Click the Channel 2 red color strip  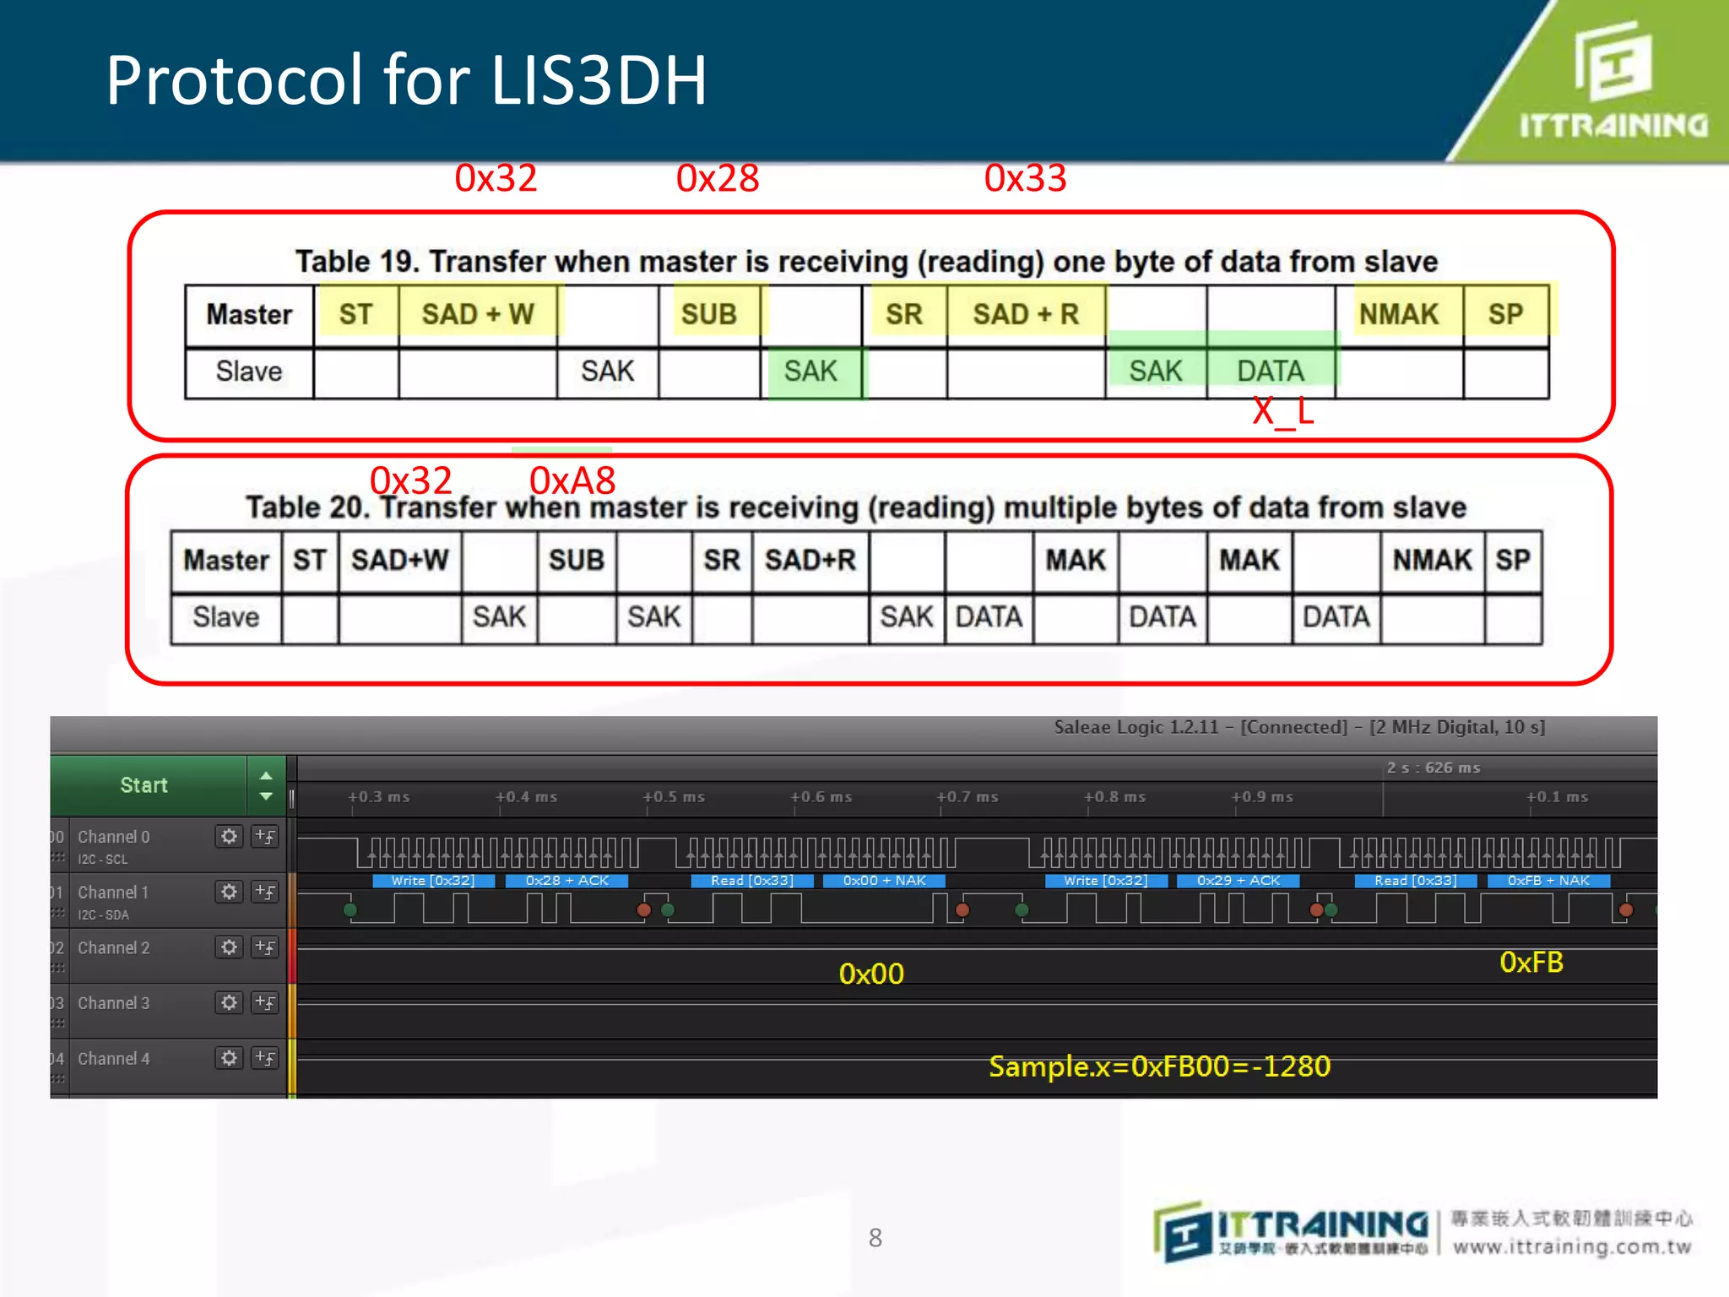point(292,955)
